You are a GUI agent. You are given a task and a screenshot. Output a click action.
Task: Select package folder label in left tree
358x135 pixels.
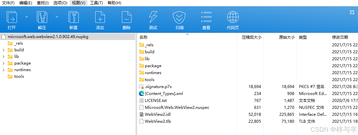click(x=22, y=63)
